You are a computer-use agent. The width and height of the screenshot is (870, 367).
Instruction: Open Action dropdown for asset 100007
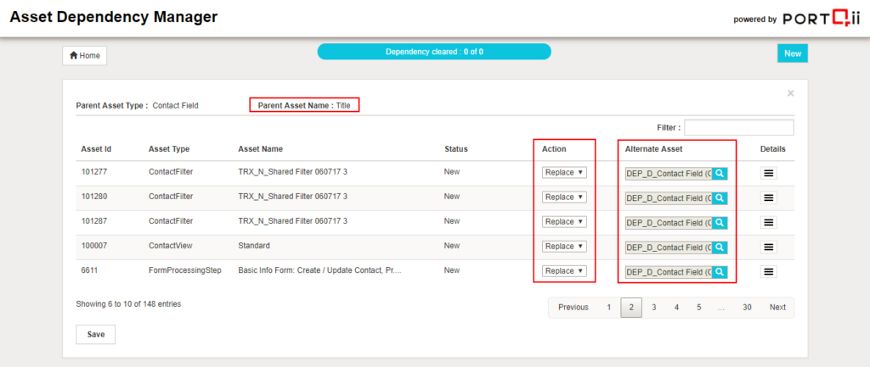[564, 247]
